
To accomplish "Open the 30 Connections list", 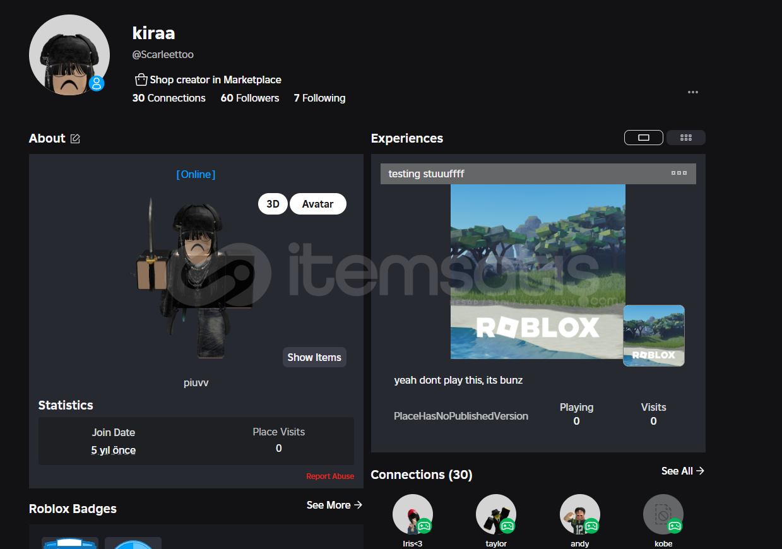I will (169, 98).
